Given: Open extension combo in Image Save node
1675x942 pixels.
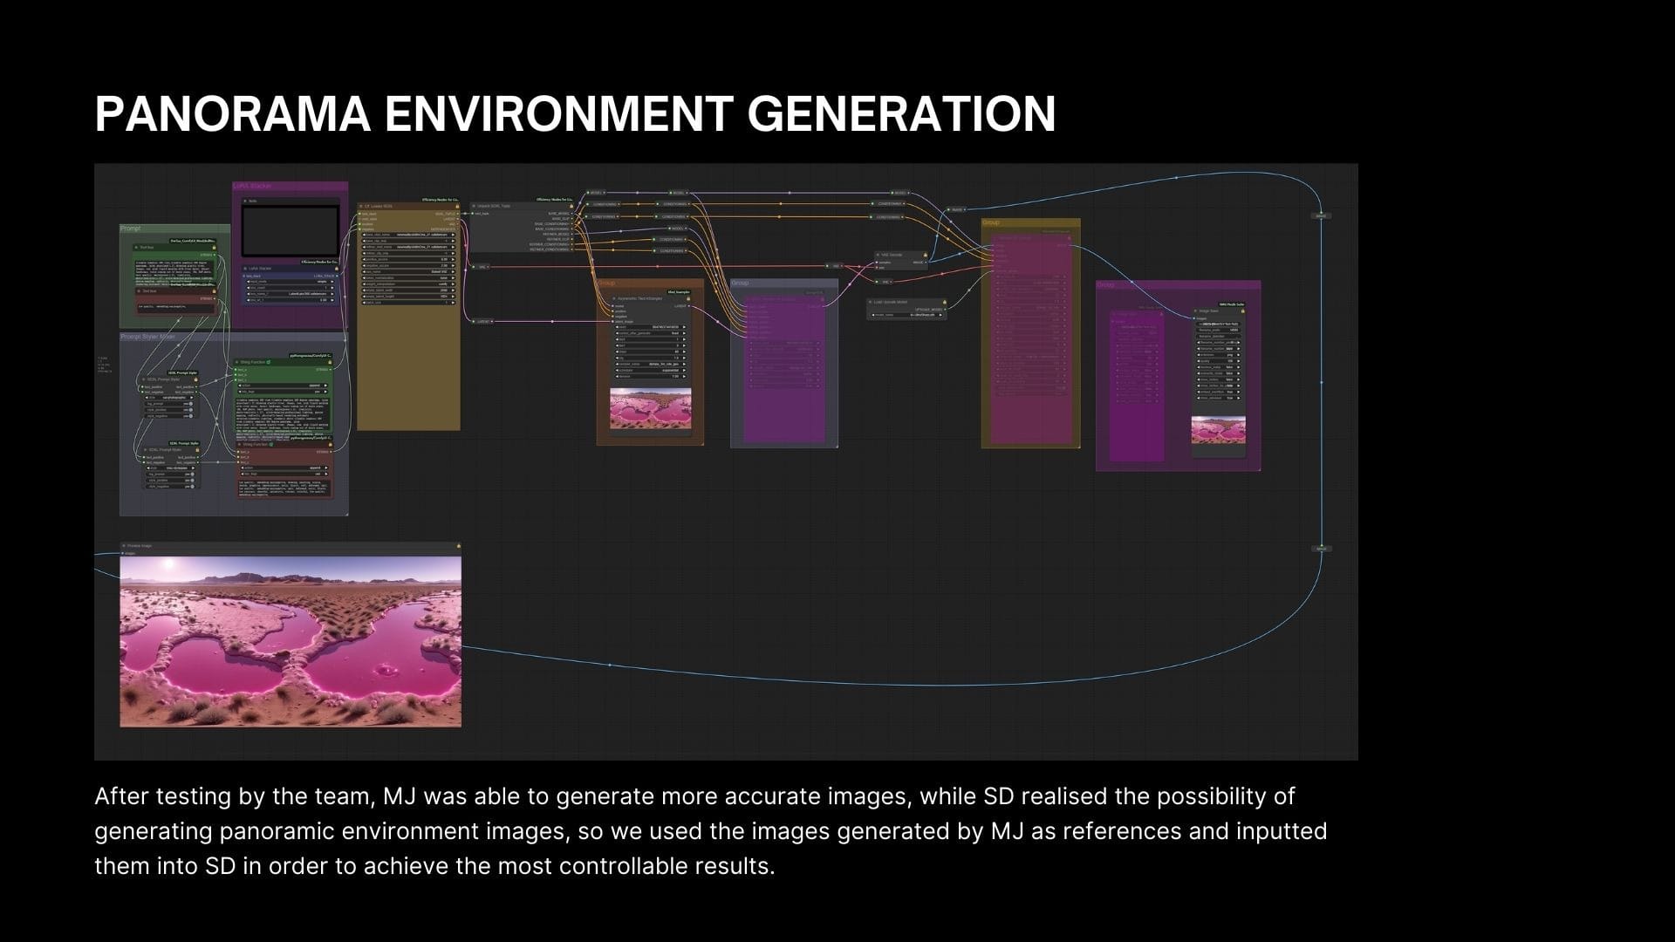Looking at the screenshot, I should pyautogui.click(x=1219, y=355).
